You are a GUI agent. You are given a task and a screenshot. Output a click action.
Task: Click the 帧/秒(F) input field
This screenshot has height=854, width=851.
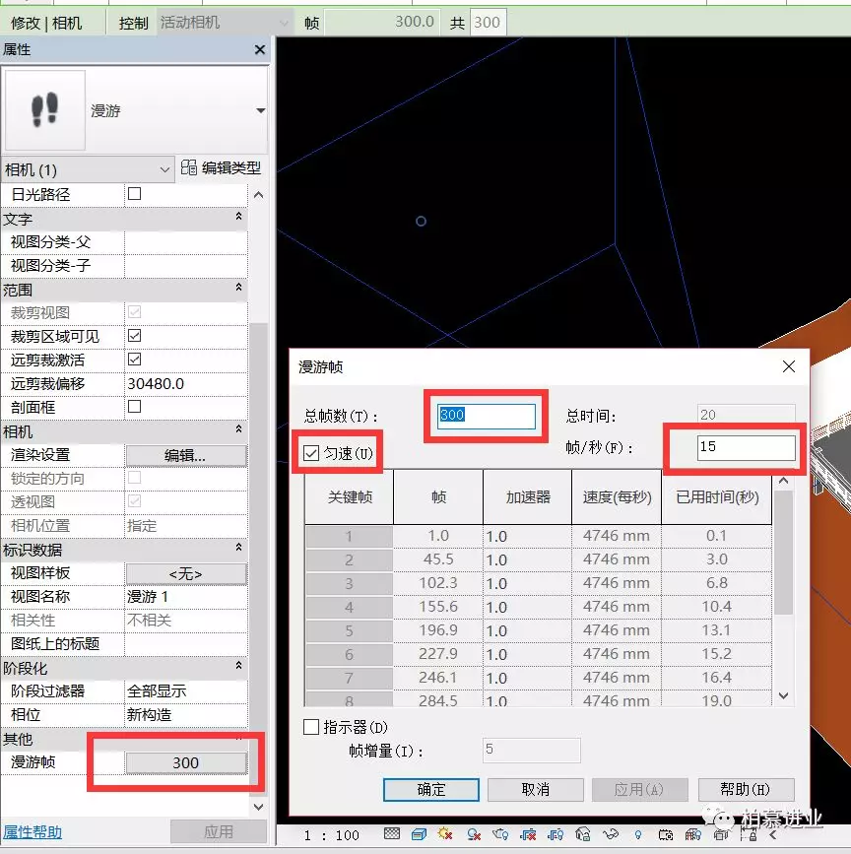click(746, 447)
